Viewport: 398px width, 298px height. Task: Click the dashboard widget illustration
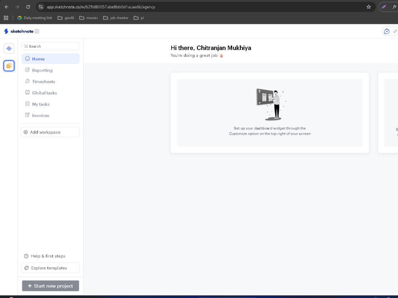coord(271,104)
